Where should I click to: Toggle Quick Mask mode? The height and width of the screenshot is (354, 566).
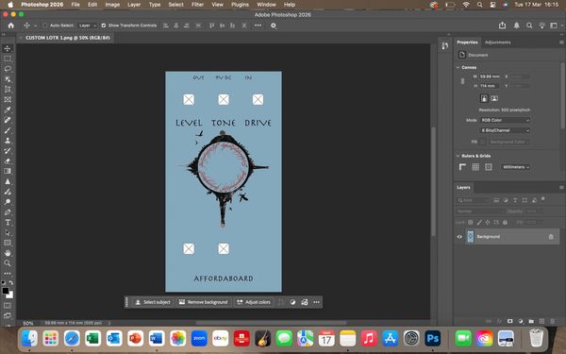click(8, 305)
